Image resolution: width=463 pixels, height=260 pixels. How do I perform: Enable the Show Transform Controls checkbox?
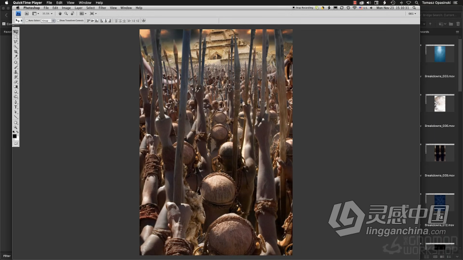[58, 21]
